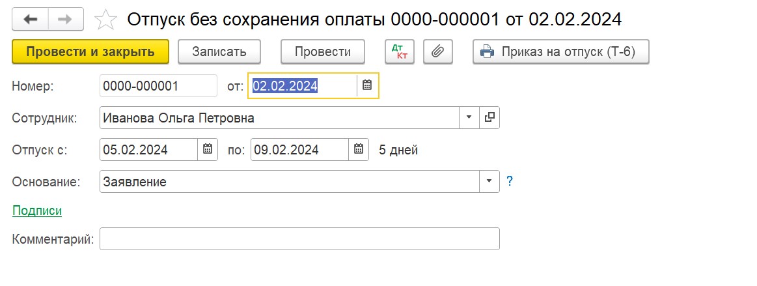
Task: Click the Провести button
Action: pyautogui.click(x=323, y=51)
